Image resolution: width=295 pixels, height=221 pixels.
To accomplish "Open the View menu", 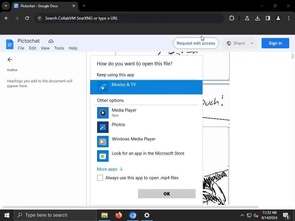I will click(x=45, y=48).
